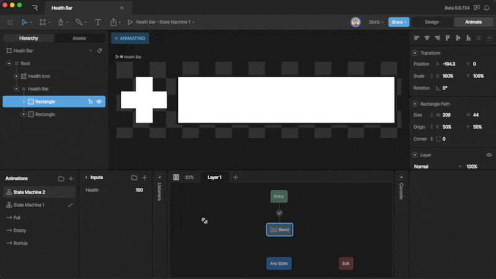The image size is (496, 279).
Task: Add a new state machine layer
Action: coord(235,177)
